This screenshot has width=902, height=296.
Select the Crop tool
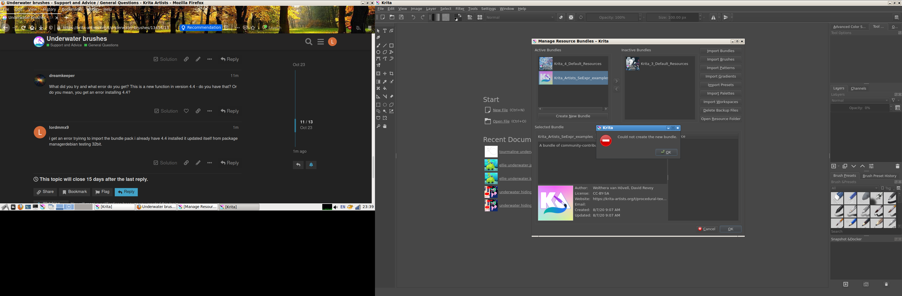click(391, 74)
